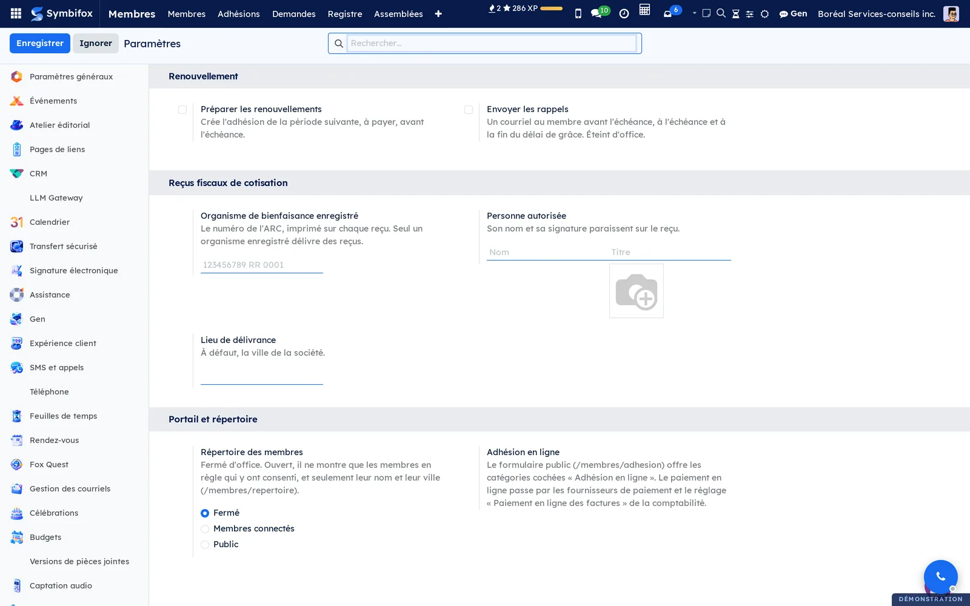The width and height of the screenshot is (970, 606).
Task: Go to Symbifox home logo
Action: [x=62, y=13]
